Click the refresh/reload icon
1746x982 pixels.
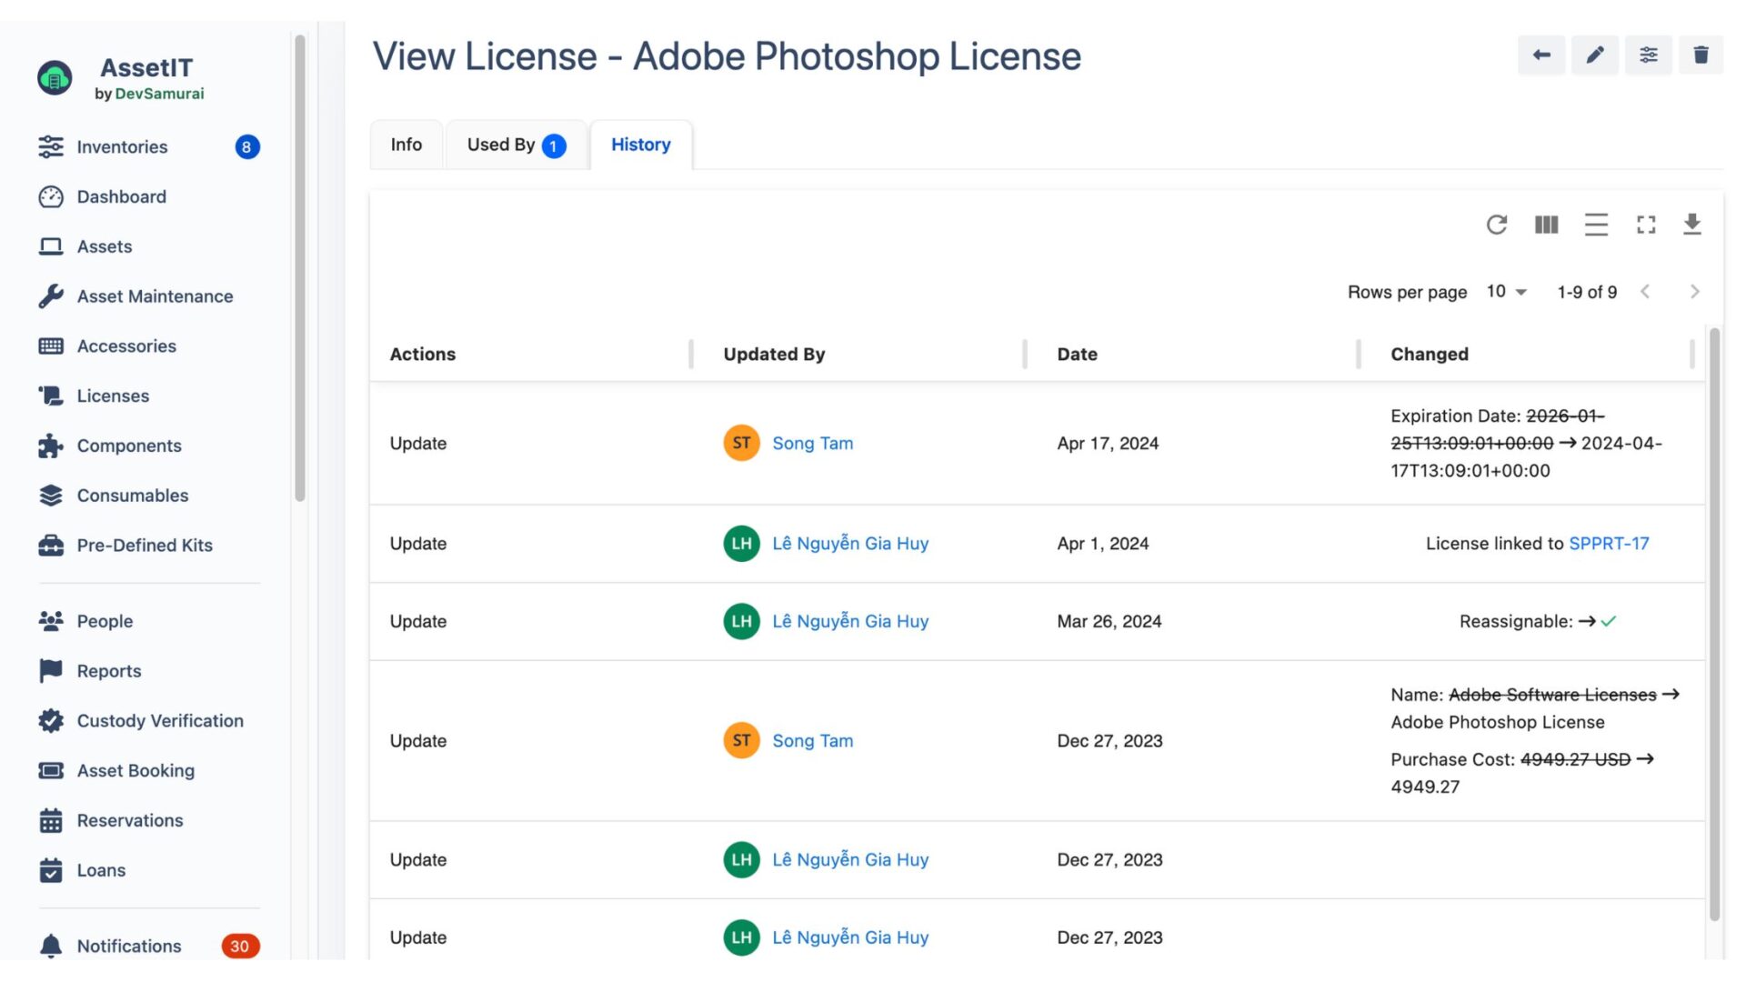tap(1497, 225)
